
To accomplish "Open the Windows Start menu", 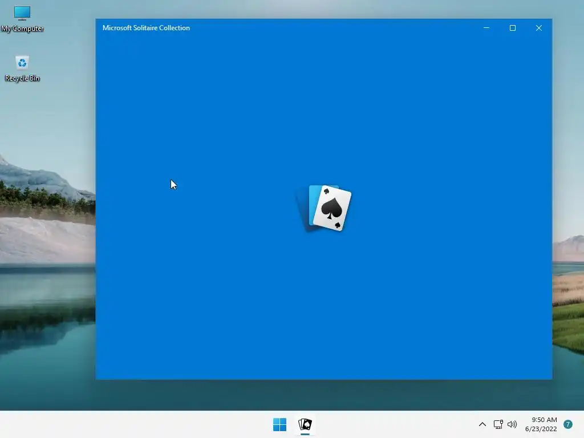I will 279,424.
